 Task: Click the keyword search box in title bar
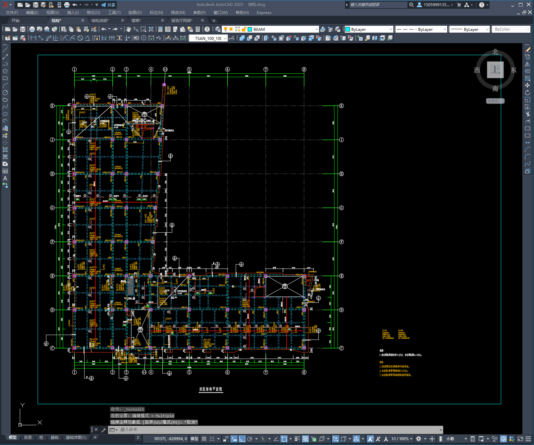point(378,5)
